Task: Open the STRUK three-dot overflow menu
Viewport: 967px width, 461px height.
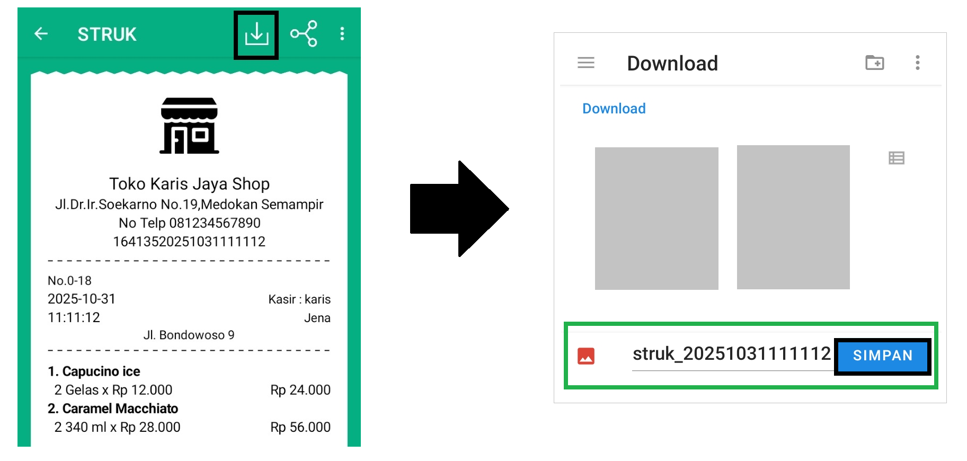Action: 342,34
